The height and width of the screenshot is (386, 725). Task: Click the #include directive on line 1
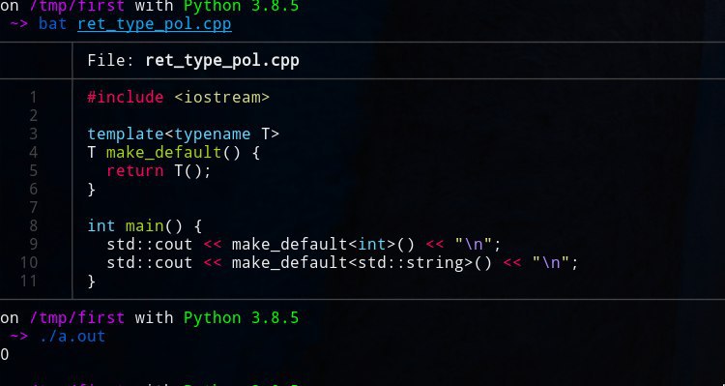(126, 97)
